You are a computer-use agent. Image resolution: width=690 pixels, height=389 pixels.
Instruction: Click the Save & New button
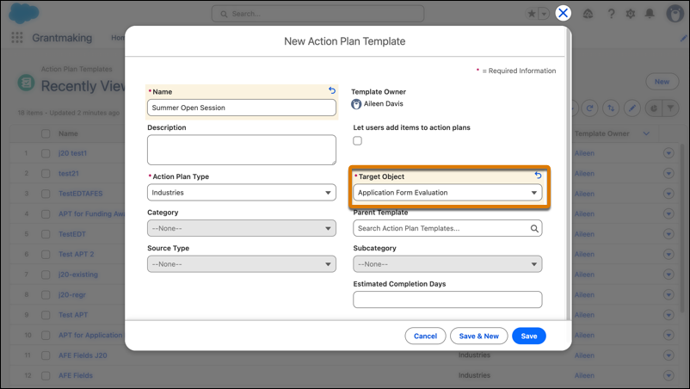[x=478, y=336]
